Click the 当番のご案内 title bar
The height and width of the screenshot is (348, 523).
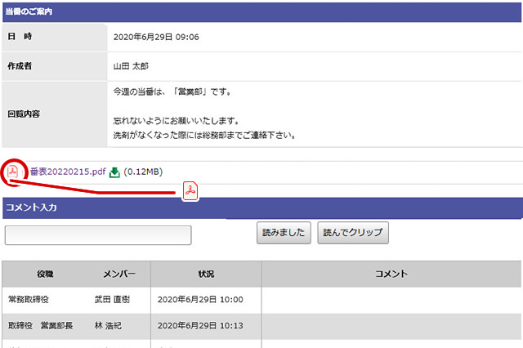point(261,12)
